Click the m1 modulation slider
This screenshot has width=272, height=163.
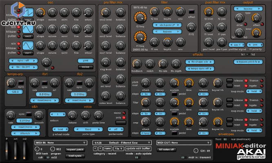point(15,150)
